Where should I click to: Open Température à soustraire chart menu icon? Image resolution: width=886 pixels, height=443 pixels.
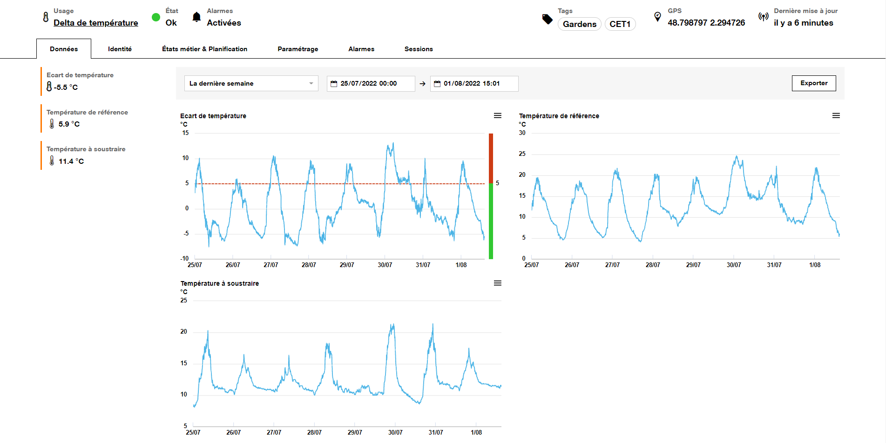(498, 283)
